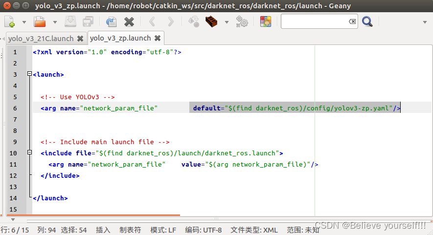Click the 'Use YOLOv3' comment

(78, 97)
